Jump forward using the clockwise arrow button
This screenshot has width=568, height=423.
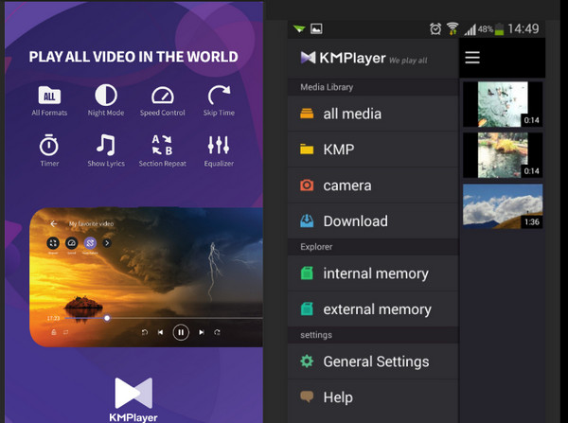(x=217, y=332)
